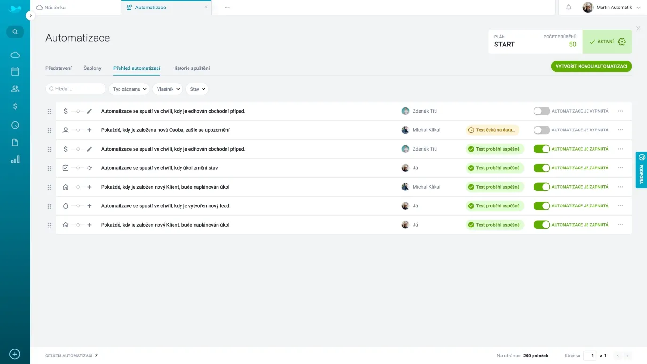Image resolution: width=647 pixels, height=364 pixels.
Task: Open the bar chart reports sidebar icon
Action: [15, 159]
